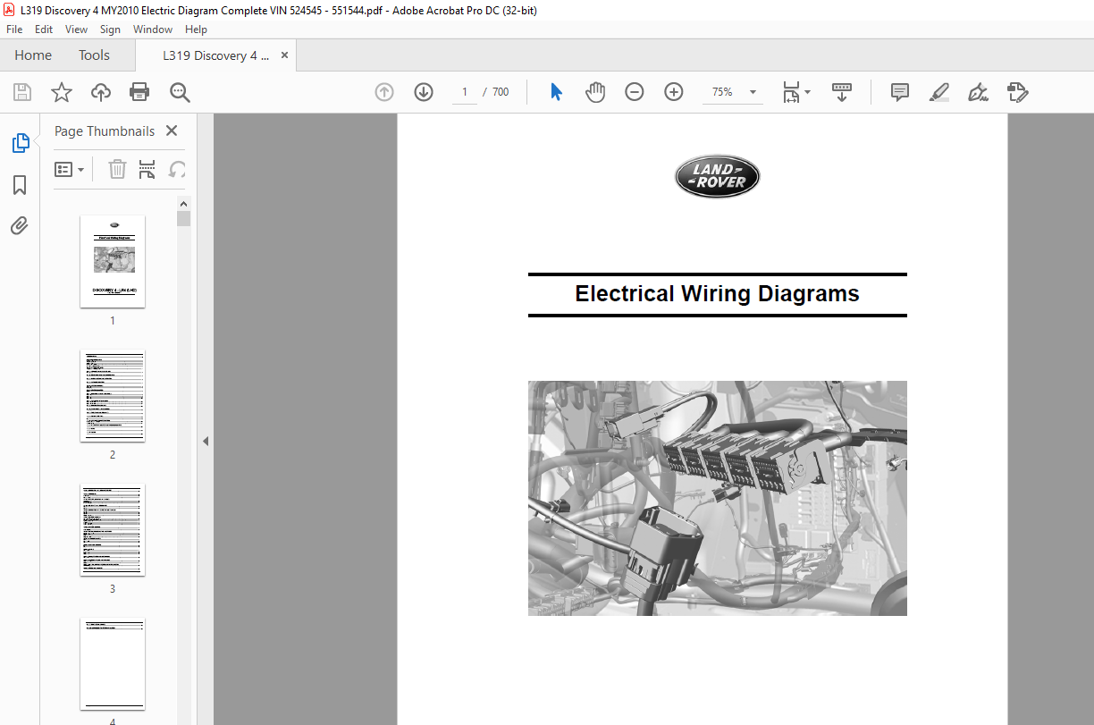Screen dimensions: 1094x725
Task: Click the page number input field
Action: (465, 92)
